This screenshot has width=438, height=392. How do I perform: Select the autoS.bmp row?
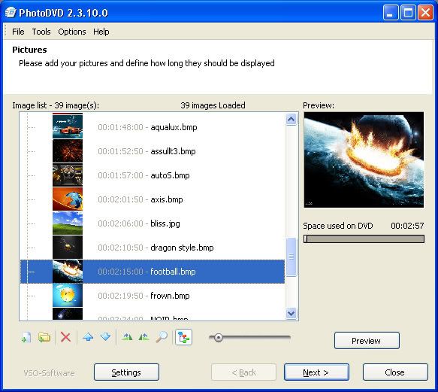pyautogui.click(x=153, y=175)
